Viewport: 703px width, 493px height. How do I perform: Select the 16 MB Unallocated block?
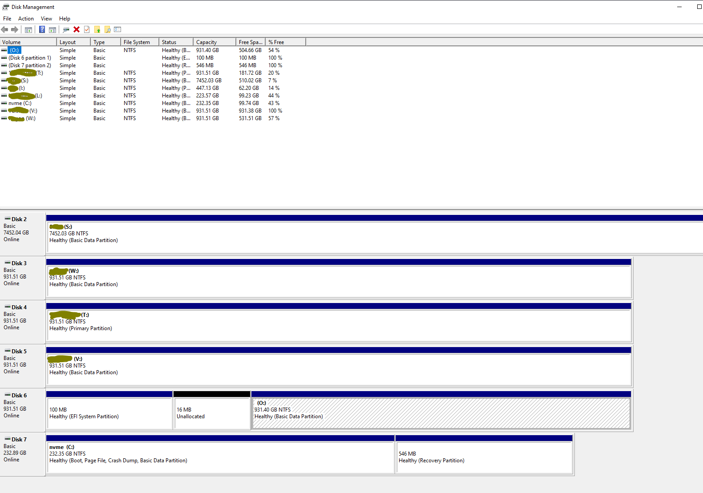point(212,410)
